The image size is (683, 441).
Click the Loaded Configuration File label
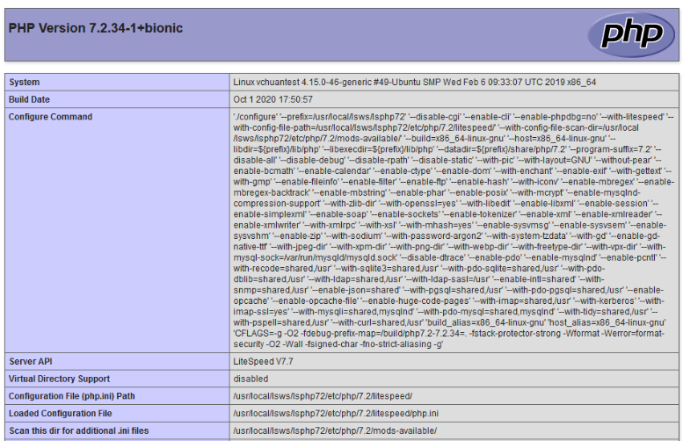[61, 414]
